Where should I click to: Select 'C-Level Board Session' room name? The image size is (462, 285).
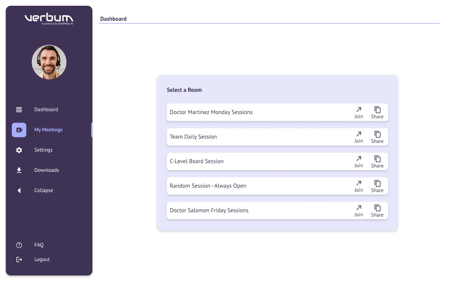click(197, 161)
